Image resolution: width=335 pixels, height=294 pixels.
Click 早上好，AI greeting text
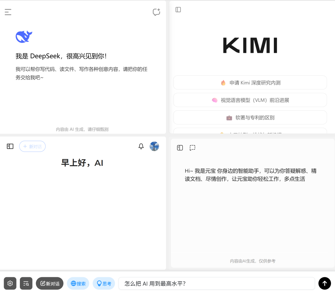[x=82, y=163]
